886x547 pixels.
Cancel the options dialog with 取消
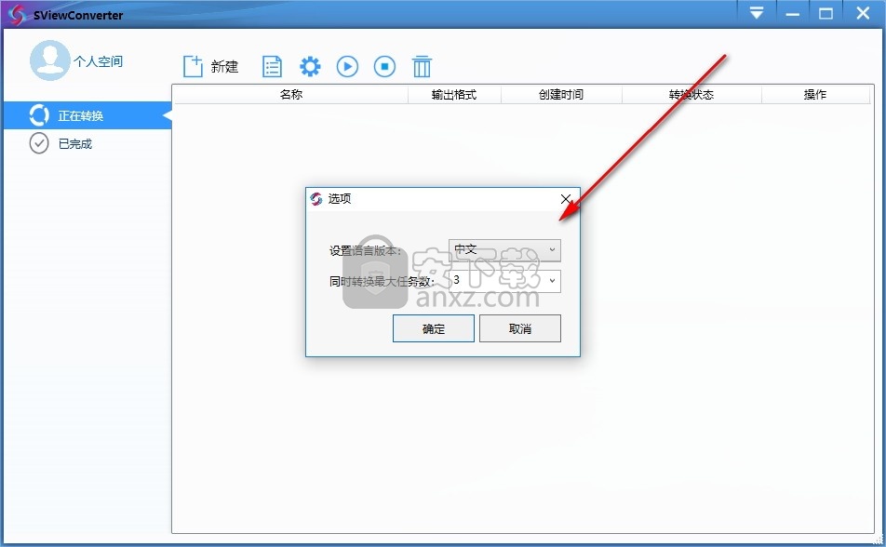tap(520, 328)
